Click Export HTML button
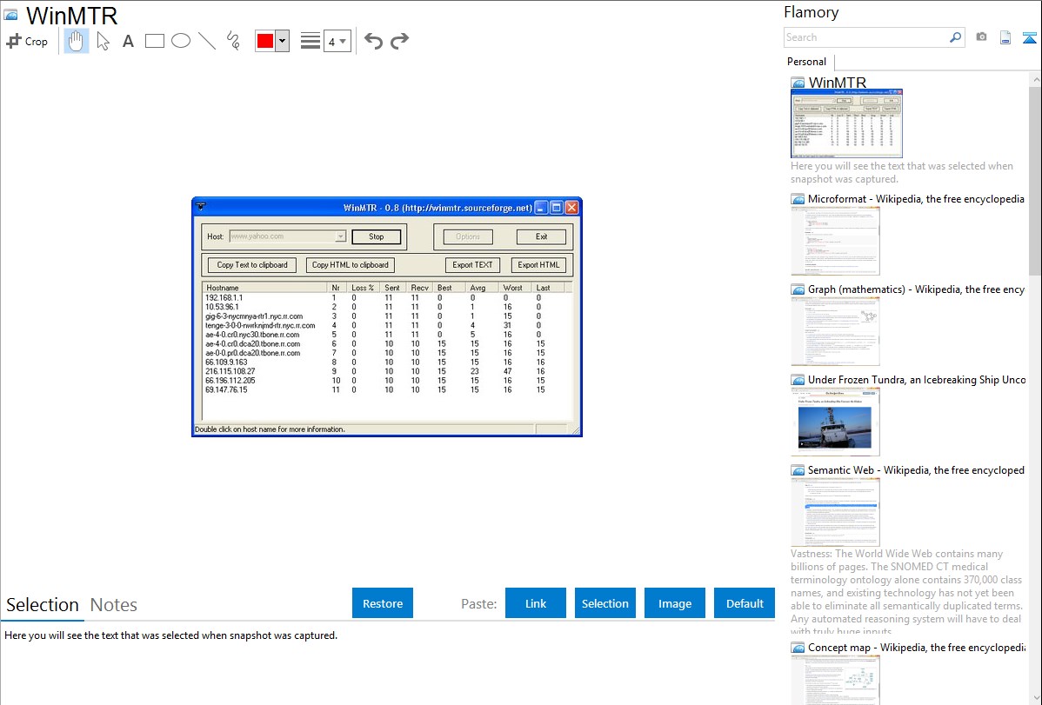Viewport: 1042px width, 705px height. (538, 264)
